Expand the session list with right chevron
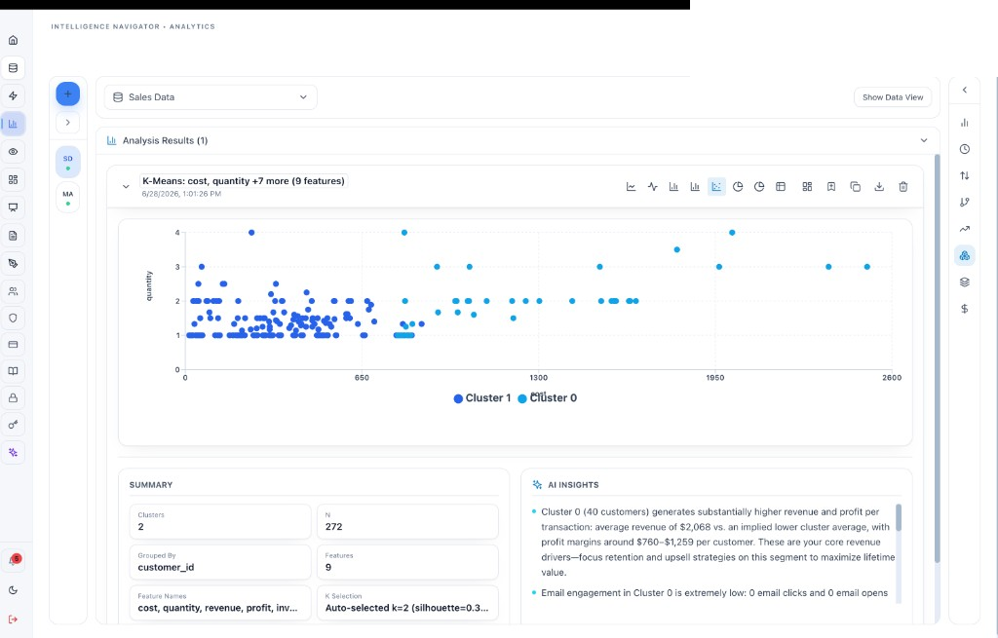 (68, 123)
